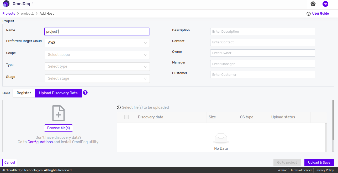Click the Add Host breadcrumb text
The image size is (338, 173).
(47, 14)
